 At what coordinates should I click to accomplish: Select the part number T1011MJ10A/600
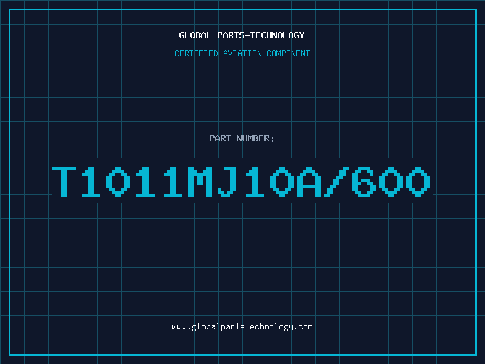point(241,181)
